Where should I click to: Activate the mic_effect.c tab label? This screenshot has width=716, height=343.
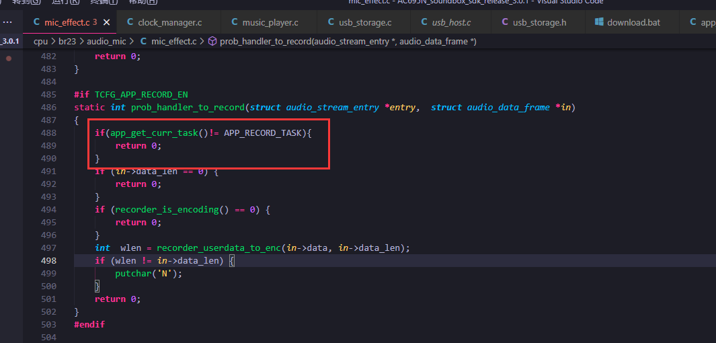pos(67,22)
